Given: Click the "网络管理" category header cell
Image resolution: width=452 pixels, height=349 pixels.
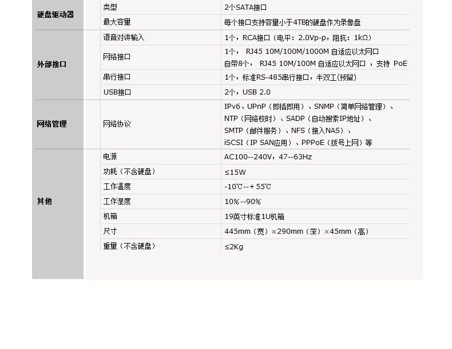Looking at the screenshot, I should coord(51,124).
